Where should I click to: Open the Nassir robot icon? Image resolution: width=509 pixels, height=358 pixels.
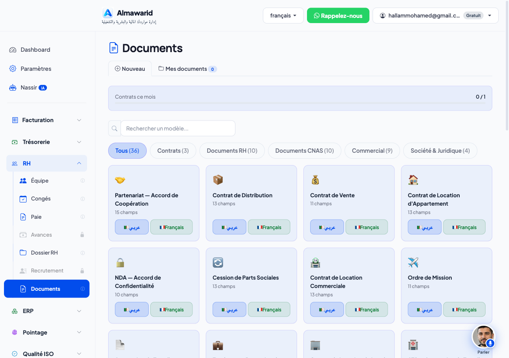[x=13, y=88]
